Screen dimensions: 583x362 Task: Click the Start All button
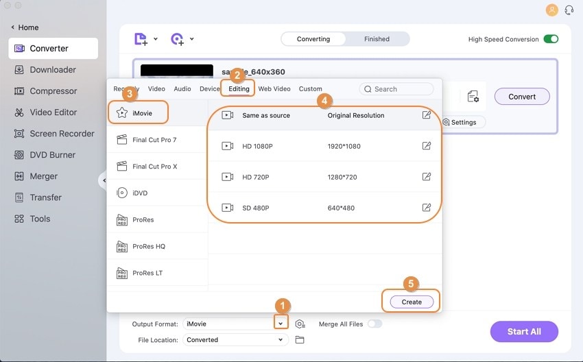pyautogui.click(x=524, y=332)
